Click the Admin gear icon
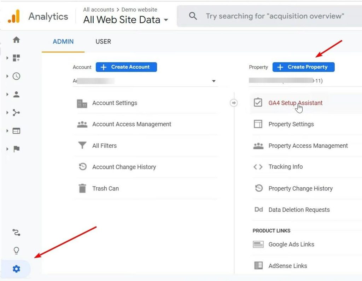This screenshot has width=362, height=281. tap(16, 269)
